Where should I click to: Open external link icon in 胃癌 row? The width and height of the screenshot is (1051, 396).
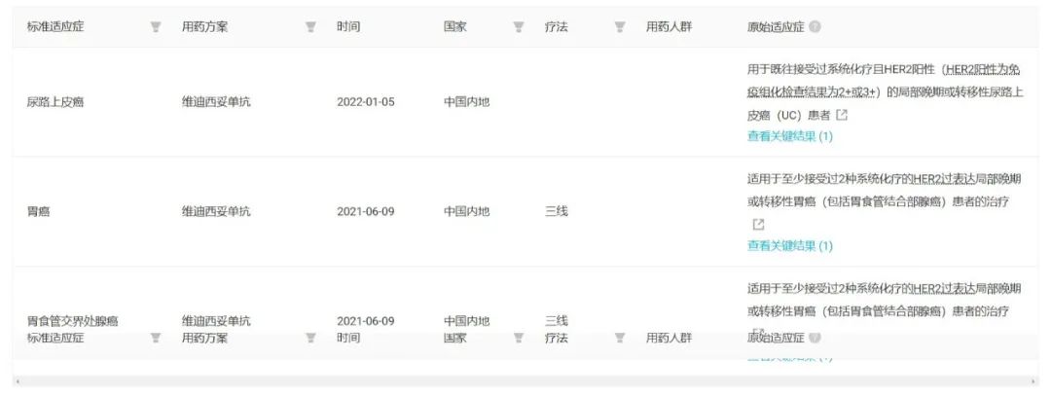click(x=758, y=225)
